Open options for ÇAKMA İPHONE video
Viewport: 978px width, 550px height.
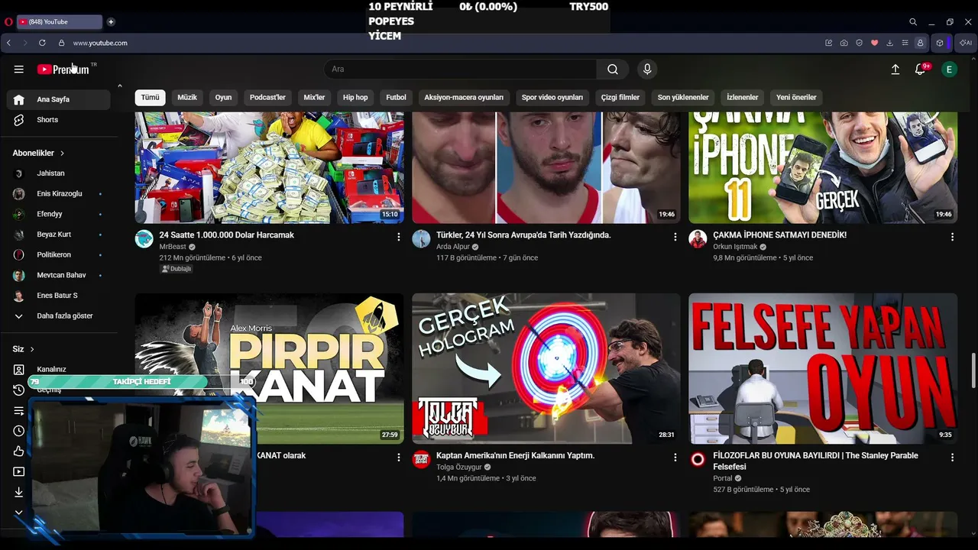click(x=952, y=237)
